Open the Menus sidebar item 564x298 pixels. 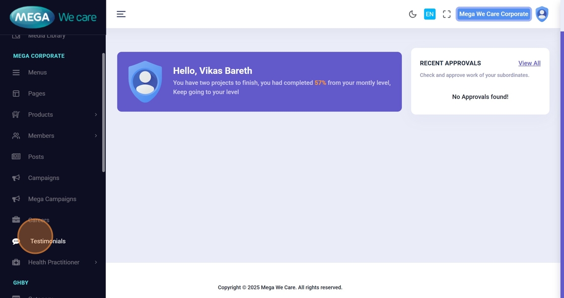(37, 72)
